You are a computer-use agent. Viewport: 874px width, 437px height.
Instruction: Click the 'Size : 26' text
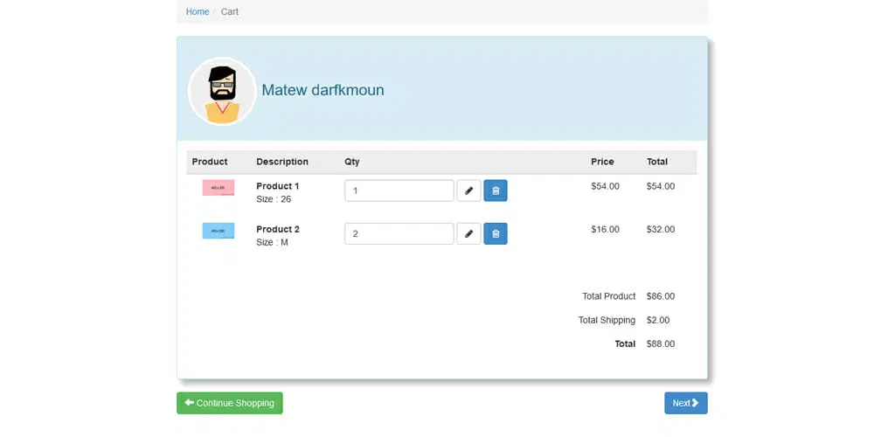click(x=274, y=199)
